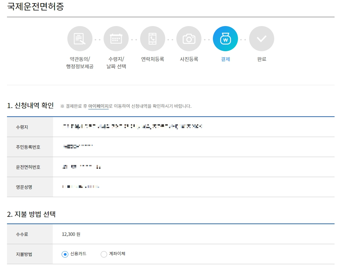Screen dimensions: 346x268
Task: Click the 연락처등록 step label
Action: coord(153,59)
